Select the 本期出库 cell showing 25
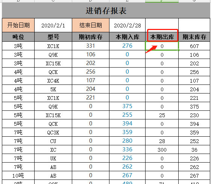 pyautogui.click(x=162, y=115)
